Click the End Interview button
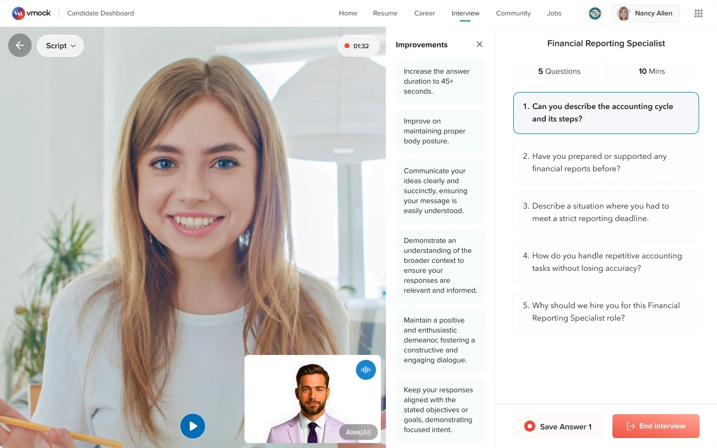 [656, 426]
